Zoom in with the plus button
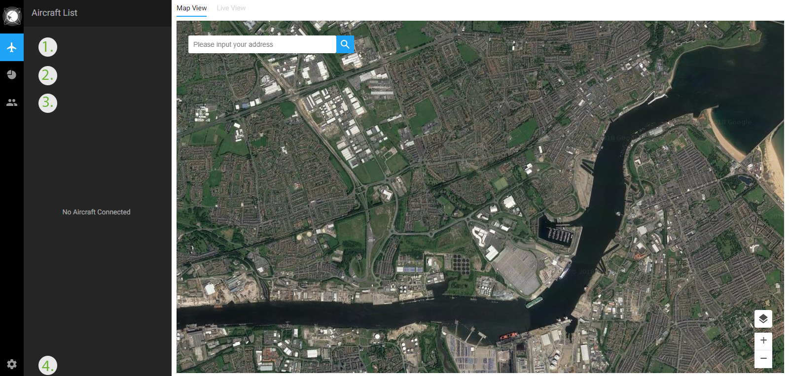Screen dimensions: 789x376 [763, 341]
